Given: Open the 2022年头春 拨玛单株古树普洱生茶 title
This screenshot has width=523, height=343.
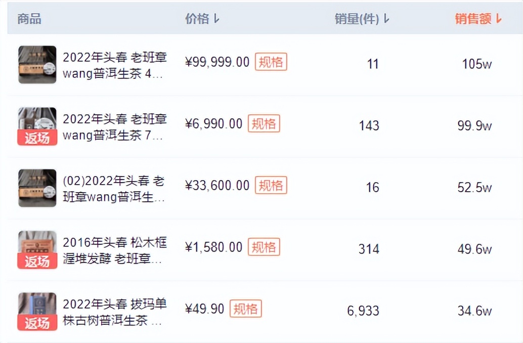Looking at the screenshot, I should [x=114, y=312].
